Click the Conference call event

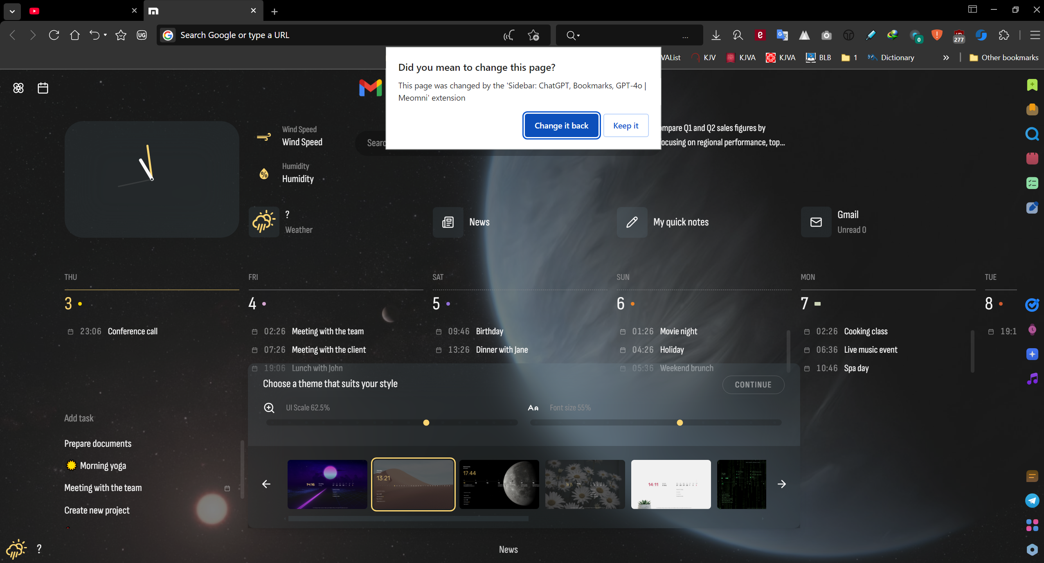[x=133, y=331]
